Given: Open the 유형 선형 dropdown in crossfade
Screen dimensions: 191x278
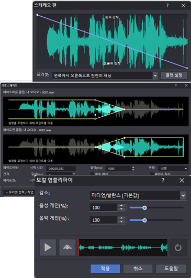Looking at the screenshot, I should [173, 169].
